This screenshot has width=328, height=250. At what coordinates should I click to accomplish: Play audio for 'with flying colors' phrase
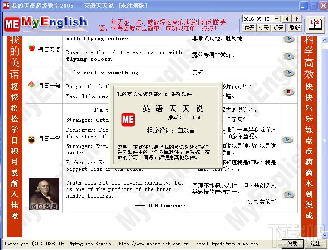click(288, 39)
